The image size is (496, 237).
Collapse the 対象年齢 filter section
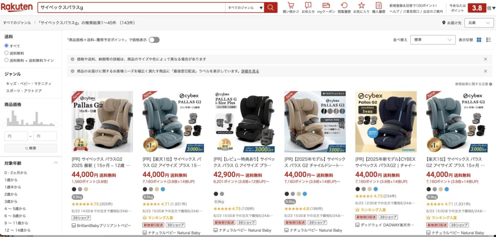pyautogui.click(x=55, y=163)
